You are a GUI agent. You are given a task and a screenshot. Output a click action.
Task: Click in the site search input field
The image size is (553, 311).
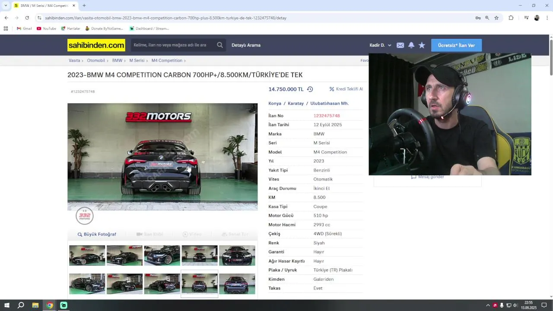[173, 45]
